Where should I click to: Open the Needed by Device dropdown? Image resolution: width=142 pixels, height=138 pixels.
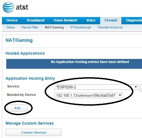tap(89, 95)
